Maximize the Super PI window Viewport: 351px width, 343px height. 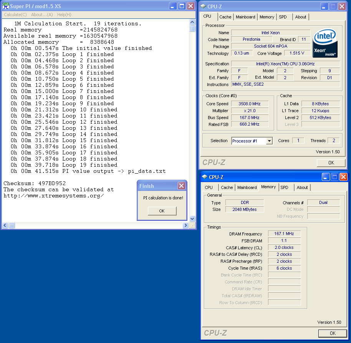[x=182, y=6]
